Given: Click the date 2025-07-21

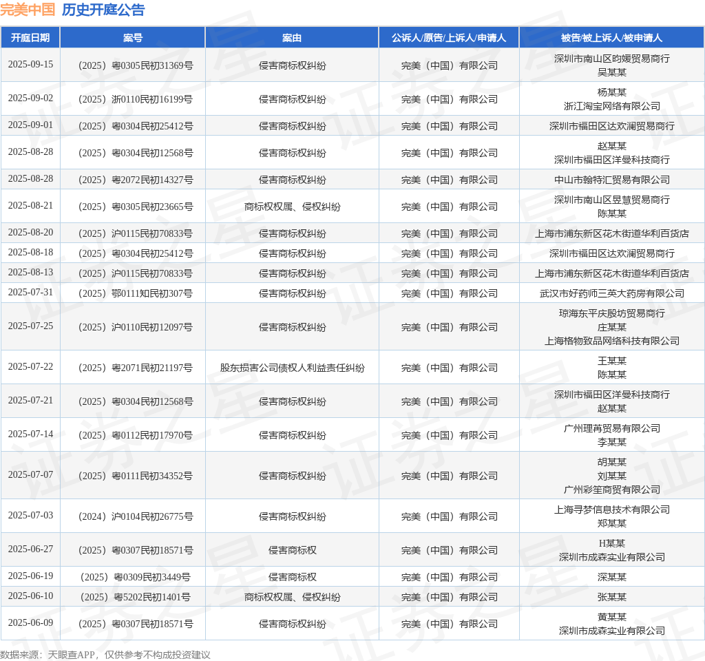Looking at the screenshot, I should (x=30, y=400).
